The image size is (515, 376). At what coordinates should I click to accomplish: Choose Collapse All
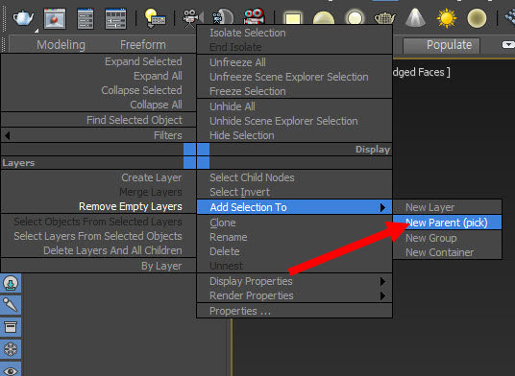[99, 105]
